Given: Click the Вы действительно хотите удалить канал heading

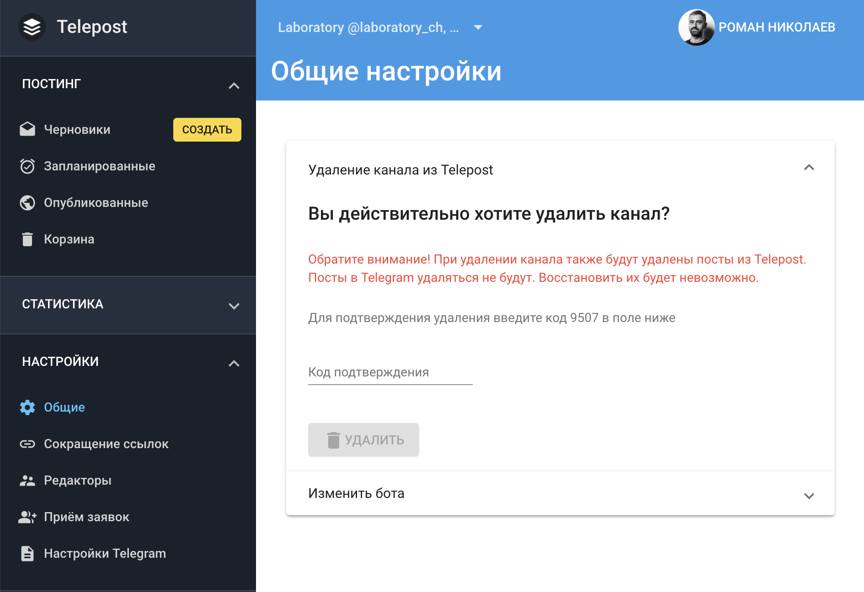Looking at the screenshot, I should 489,213.
